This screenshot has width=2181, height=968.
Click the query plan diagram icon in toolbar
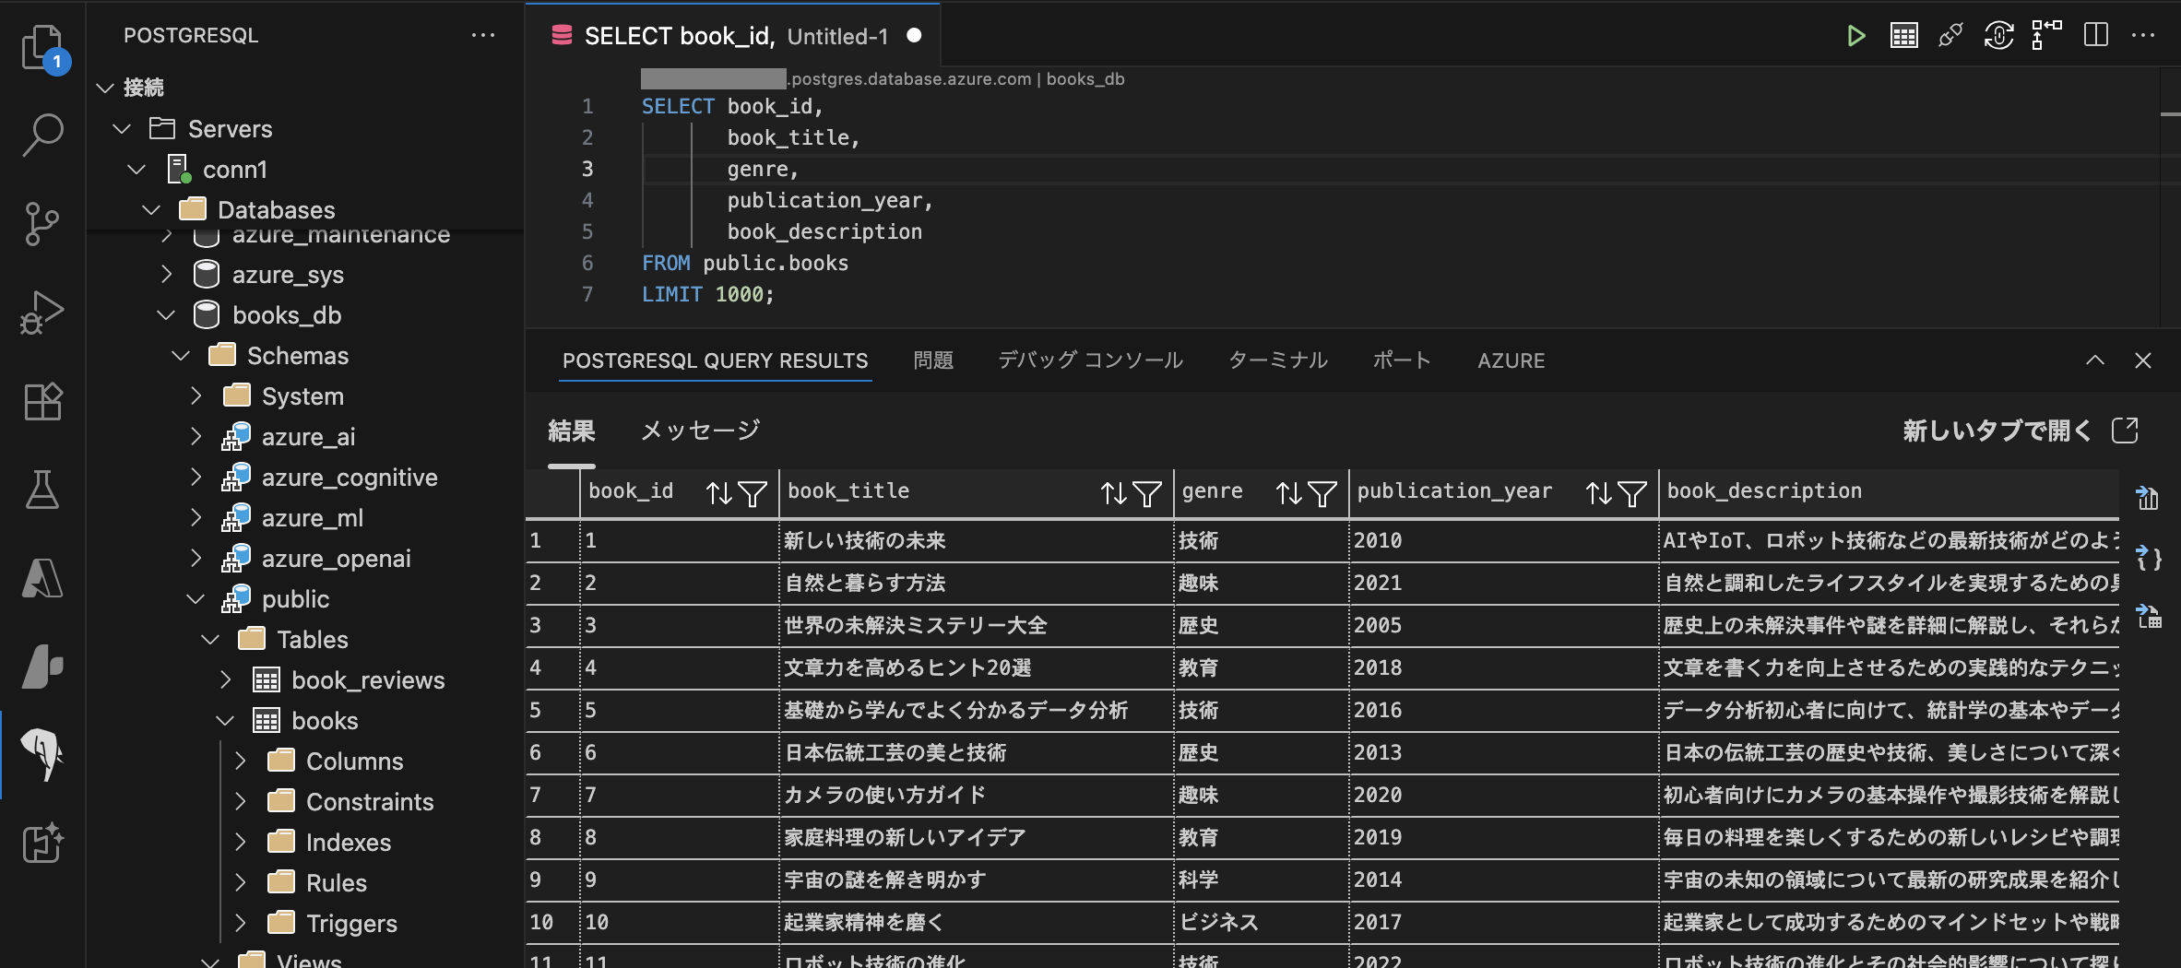tap(2046, 34)
